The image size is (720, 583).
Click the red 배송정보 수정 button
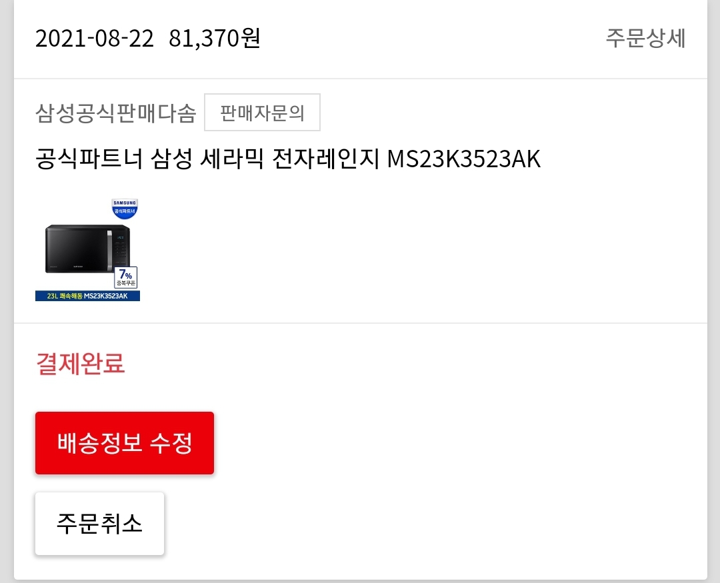(125, 443)
